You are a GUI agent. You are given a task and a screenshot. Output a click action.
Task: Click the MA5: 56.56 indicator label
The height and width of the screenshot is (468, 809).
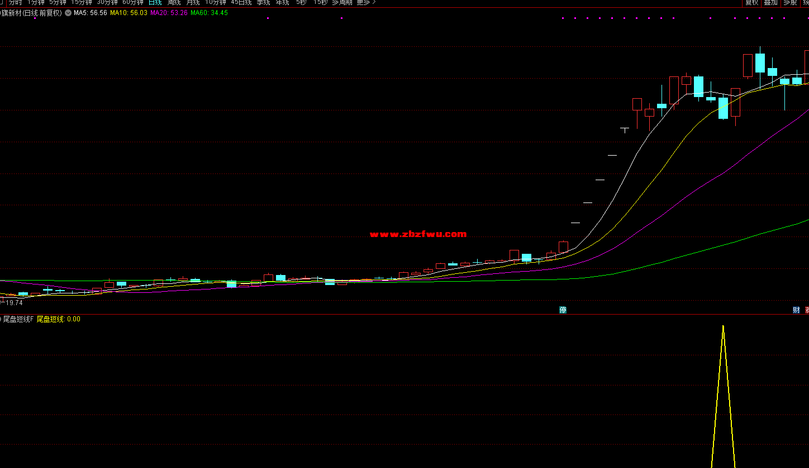tap(91, 13)
